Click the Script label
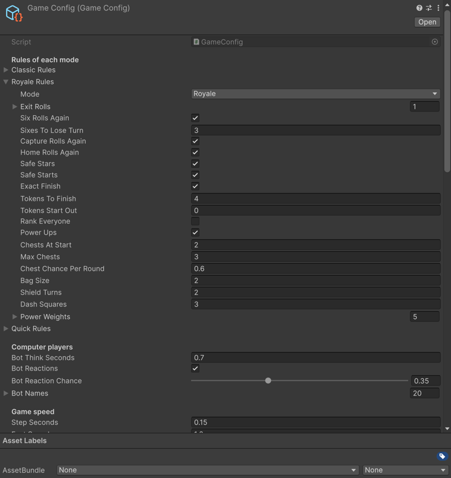The height and width of the screenshot is (478, 451). (x=21, y=42)
